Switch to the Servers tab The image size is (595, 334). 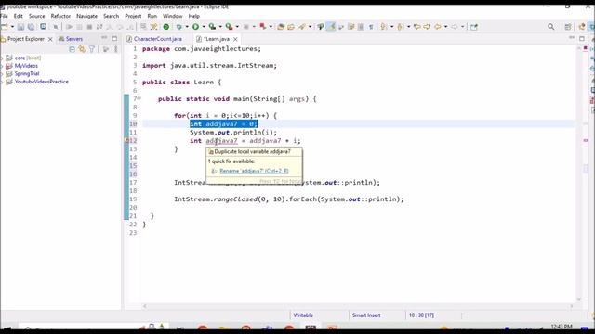71,39
